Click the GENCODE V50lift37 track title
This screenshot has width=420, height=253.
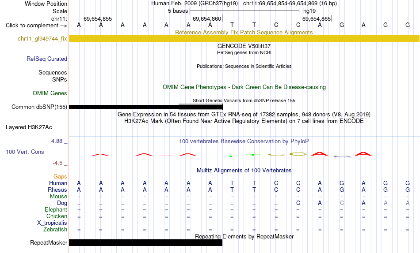244,46
